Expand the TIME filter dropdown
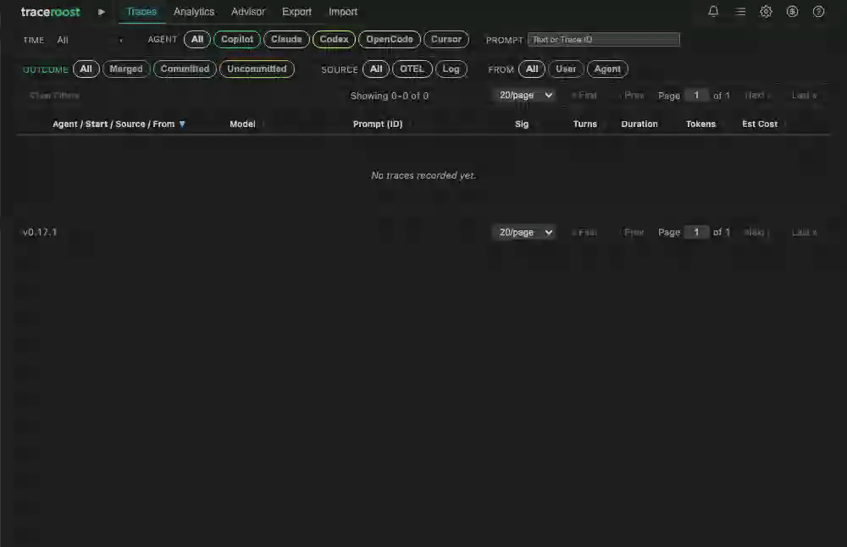This screenshot has width=847, height=547. [90, 40]
